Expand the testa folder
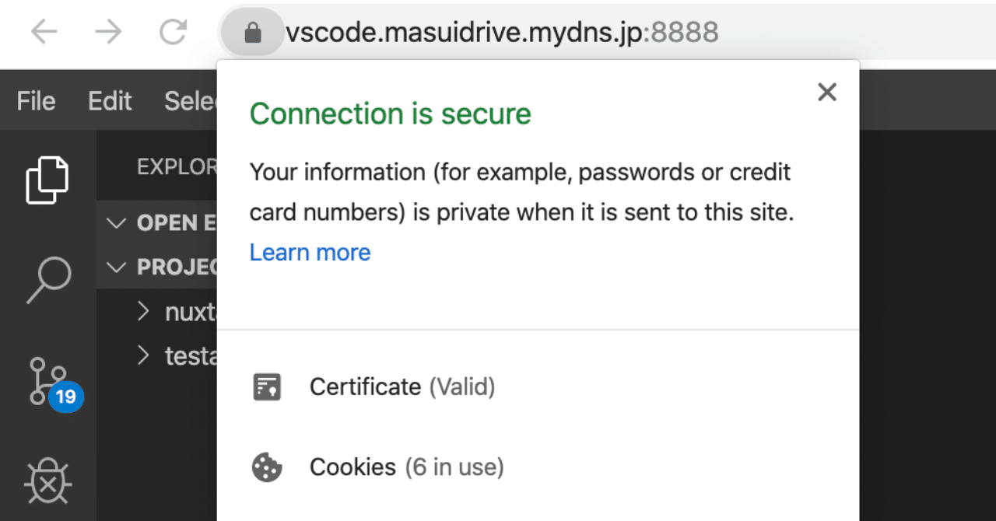 pyautogui.click(x=144, y=355)
